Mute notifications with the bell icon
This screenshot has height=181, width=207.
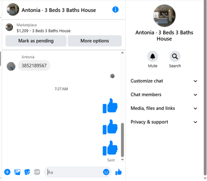pyautogui.click(x=152, y=56)
